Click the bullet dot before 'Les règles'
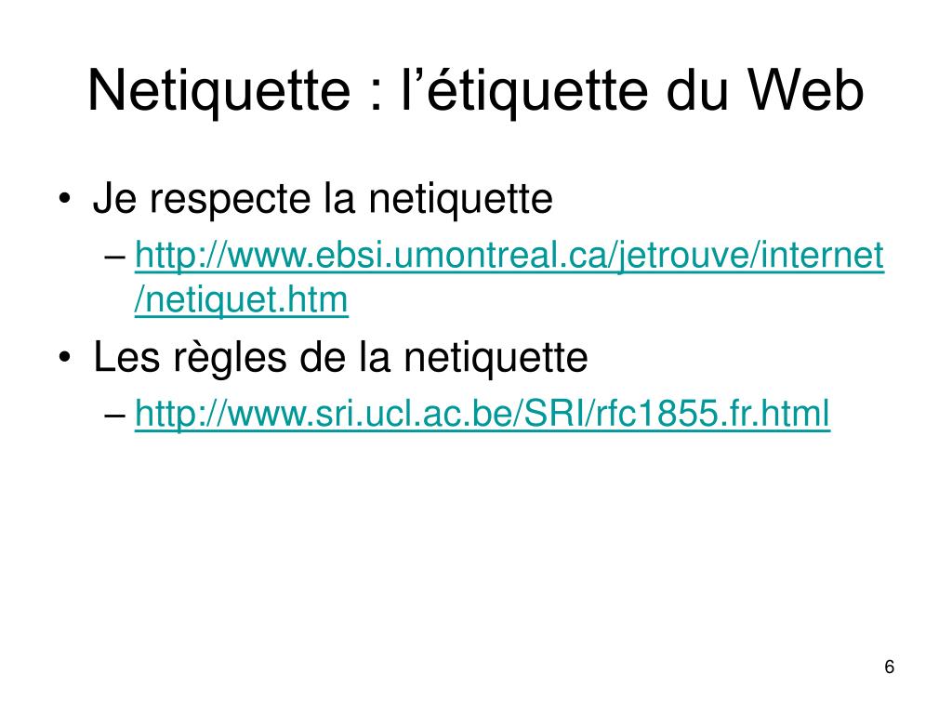 pyautogui.click(x=65, y=358)
